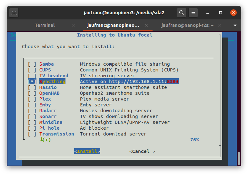This screenshot has height=174, width=248.
Task: Select the Plex entry name
Action: (x=45, y=99)
